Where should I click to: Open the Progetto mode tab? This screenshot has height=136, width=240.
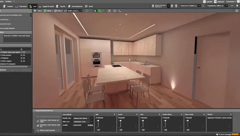8,6
